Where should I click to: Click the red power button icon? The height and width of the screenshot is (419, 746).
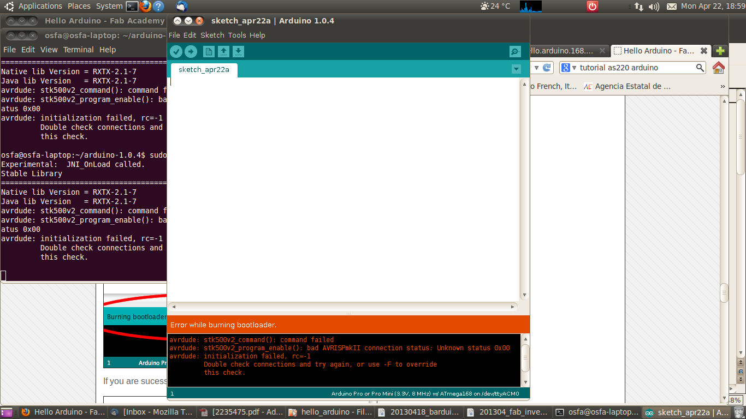(593, 7)
